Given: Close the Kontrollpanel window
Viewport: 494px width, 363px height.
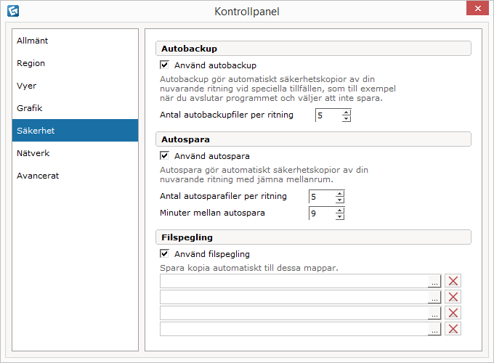Looking at the screenshot, I should click(477, 8).
